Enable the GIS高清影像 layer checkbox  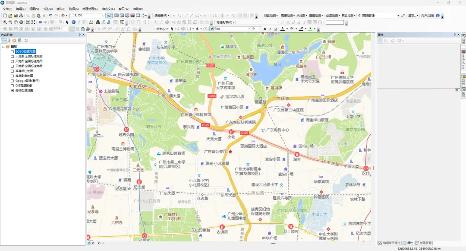point(12,86)
